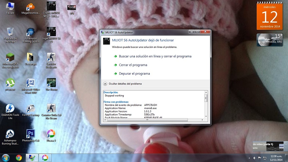Viewport: 288px width, 162px height.
Task: Launch Jugar MUJOT S6 E3 shortcut
Action: point(51,32)
